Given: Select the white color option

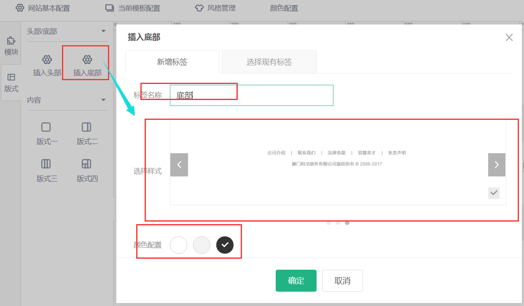Looking at the screenshot, I should point(178,245).
